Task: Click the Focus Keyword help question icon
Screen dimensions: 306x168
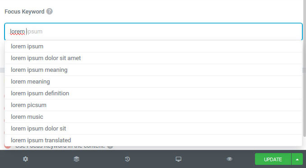Action: click(x=49, y=11)
